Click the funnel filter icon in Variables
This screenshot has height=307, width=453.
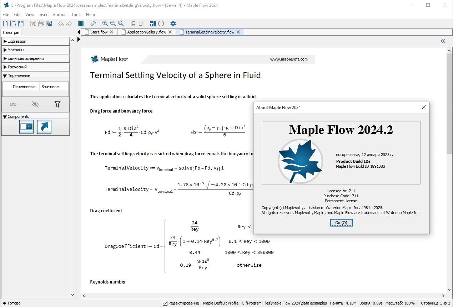coord(57,104)
